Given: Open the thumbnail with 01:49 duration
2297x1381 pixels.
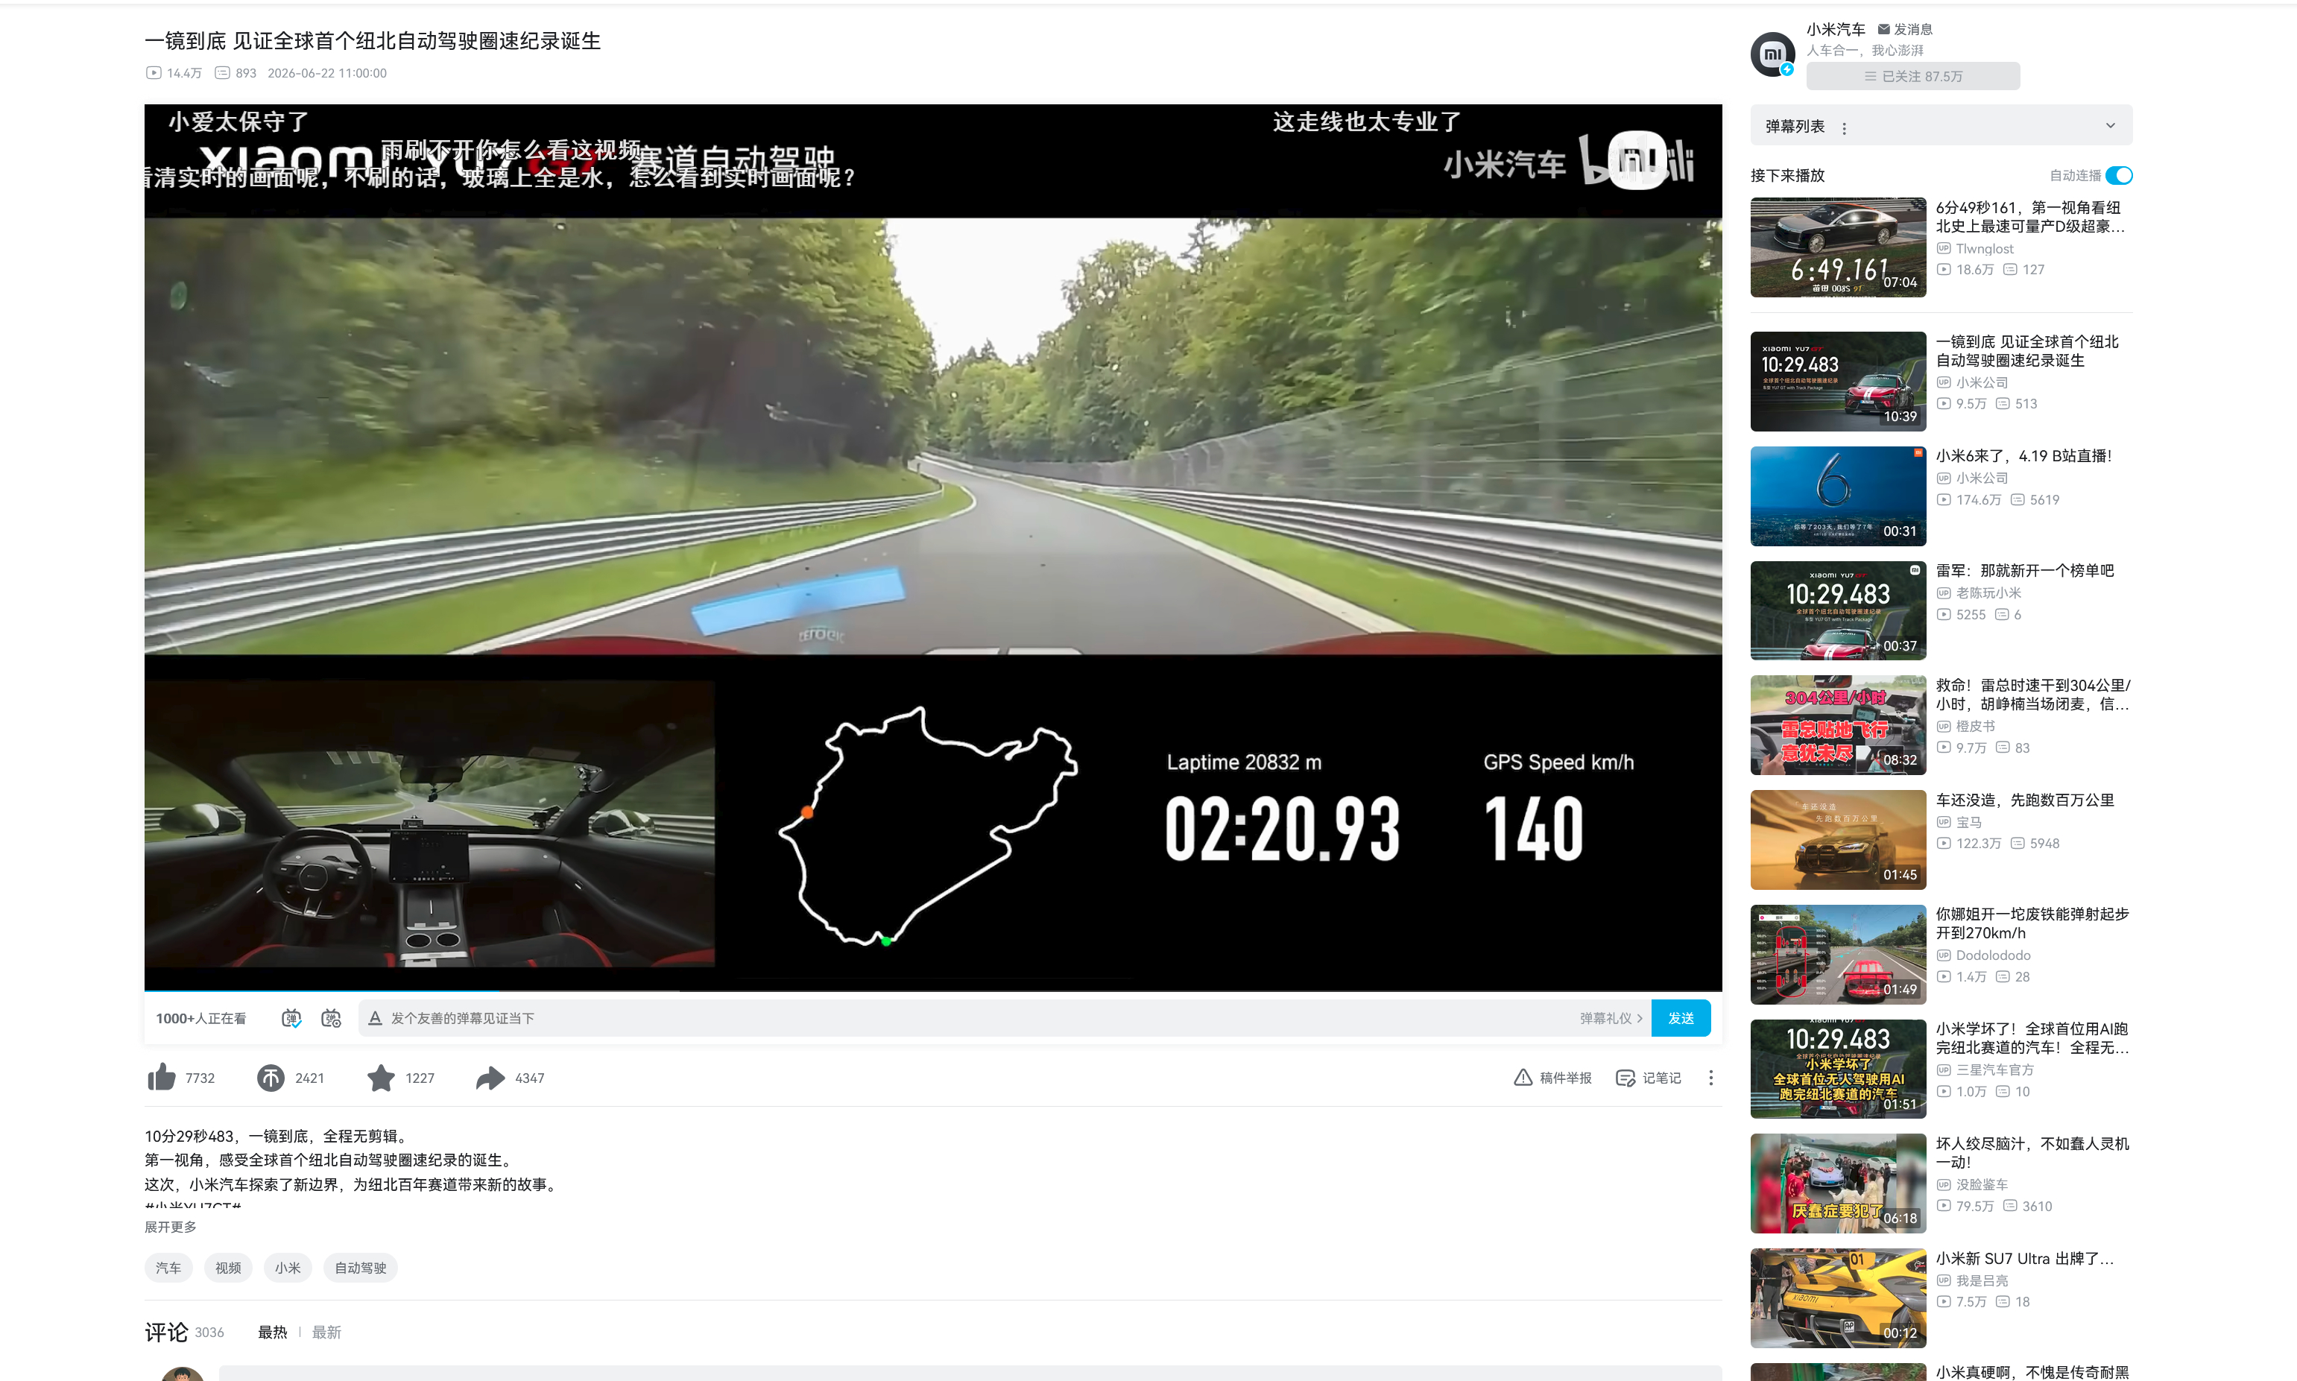Looking at the screenshot, I should (1837, 954).
